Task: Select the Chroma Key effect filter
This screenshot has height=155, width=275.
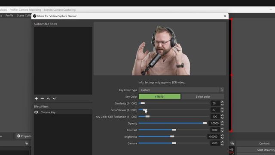Action: pos(63,112)
